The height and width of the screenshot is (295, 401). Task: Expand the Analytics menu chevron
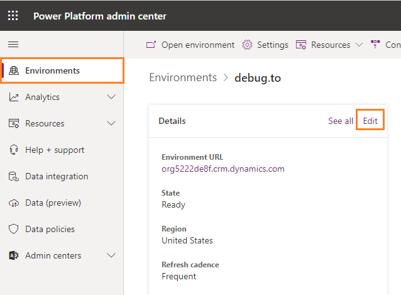tap(111, 97)
